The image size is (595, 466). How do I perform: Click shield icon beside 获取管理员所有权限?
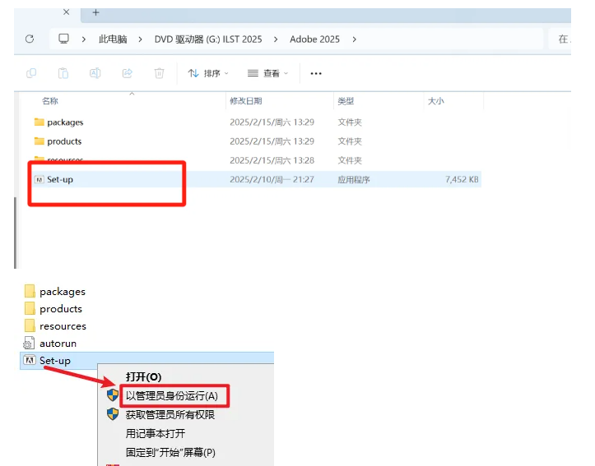(112, 413)
